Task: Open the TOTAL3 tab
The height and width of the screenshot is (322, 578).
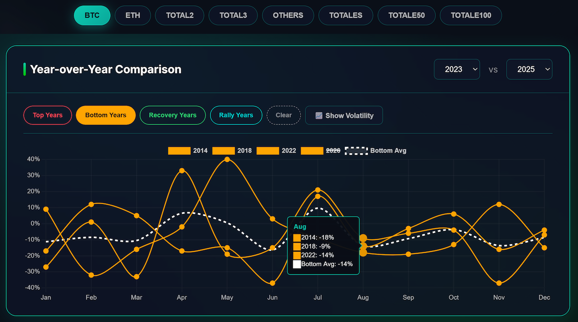Action: click(233, 15)
